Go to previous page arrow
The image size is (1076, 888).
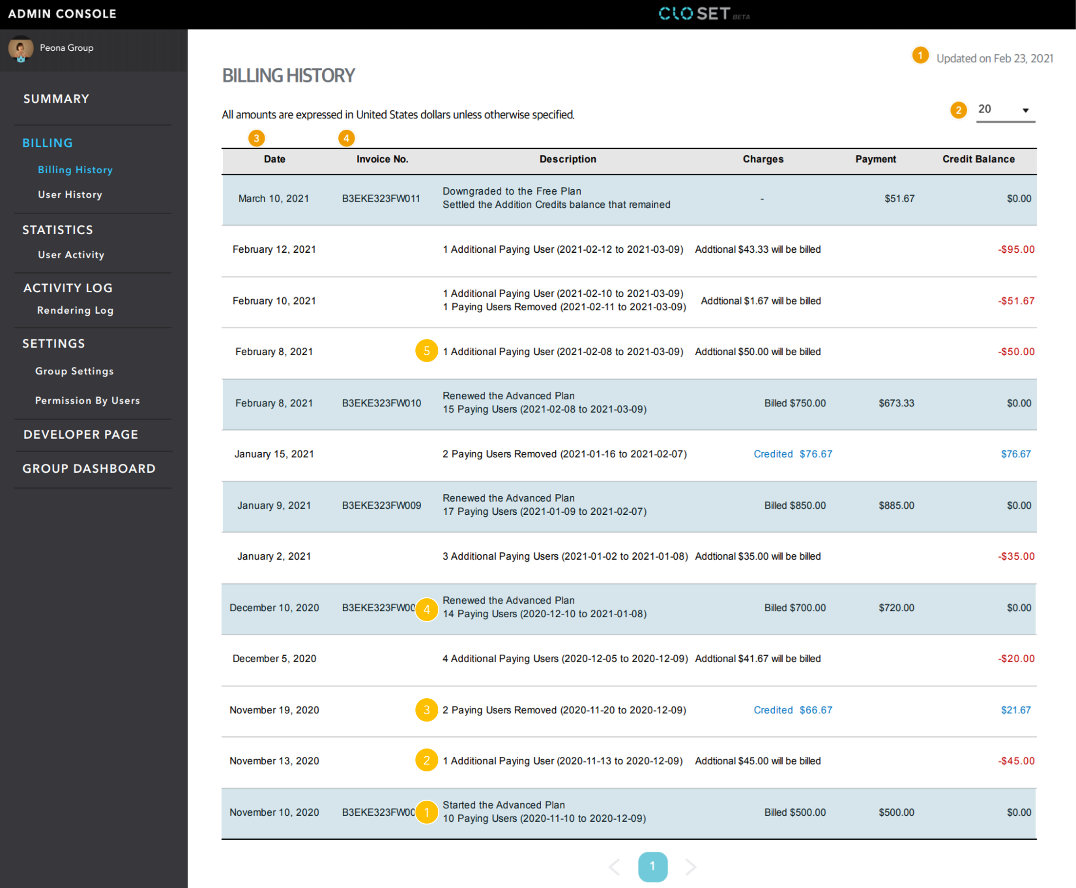click(615, 867)
